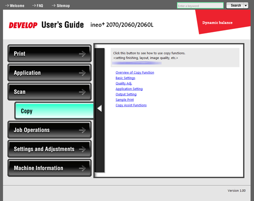Click the Search button

235,5
